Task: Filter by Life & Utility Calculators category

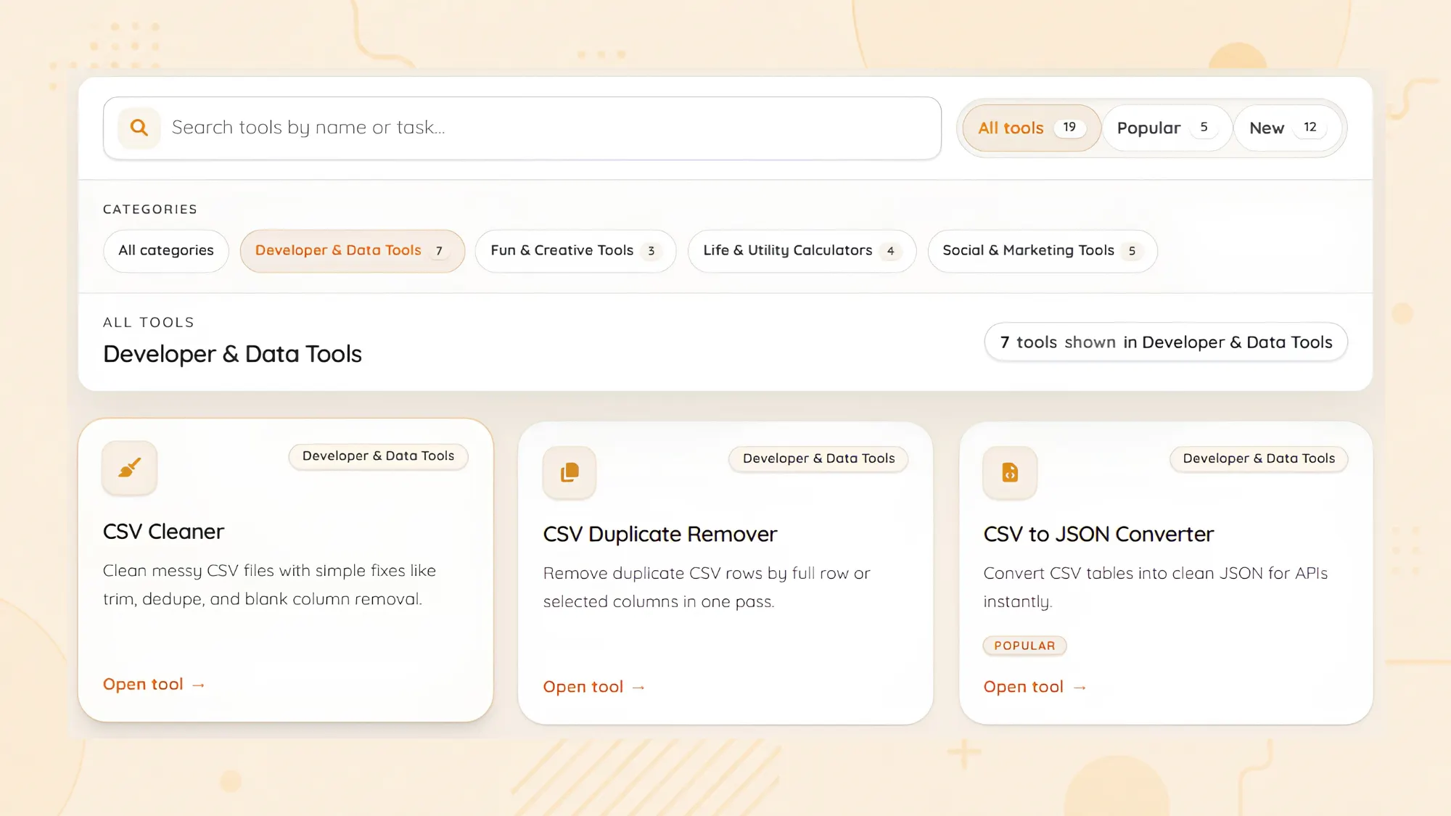Action: (x=802, y=251)
